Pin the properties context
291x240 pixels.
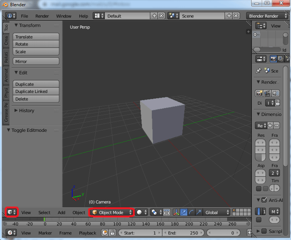pos(259,70)
